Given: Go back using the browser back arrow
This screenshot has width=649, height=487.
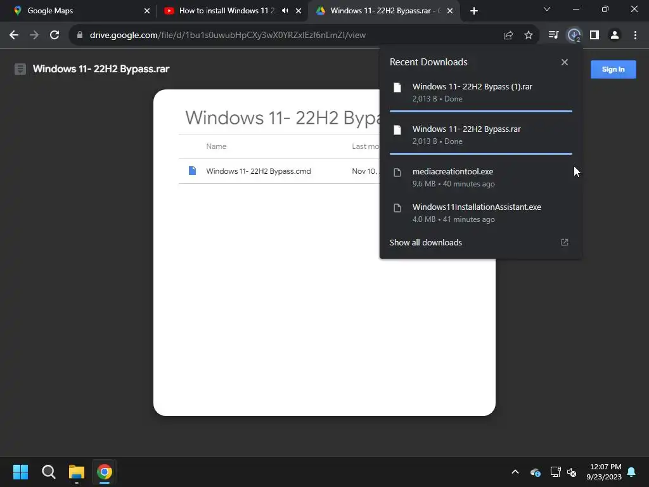Looking at the screenshot, I should (x=14, y=36).
